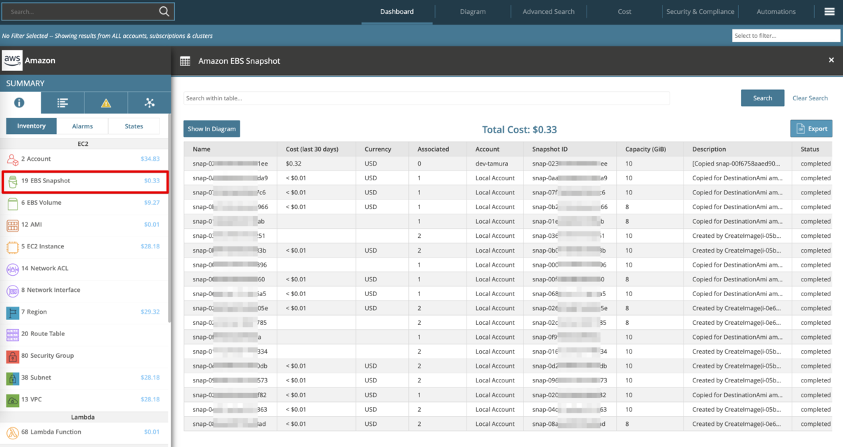Image resolution: width=843 pixels, height=447 pixels.
Task: Open the Diagram tab
Action: 473,11
